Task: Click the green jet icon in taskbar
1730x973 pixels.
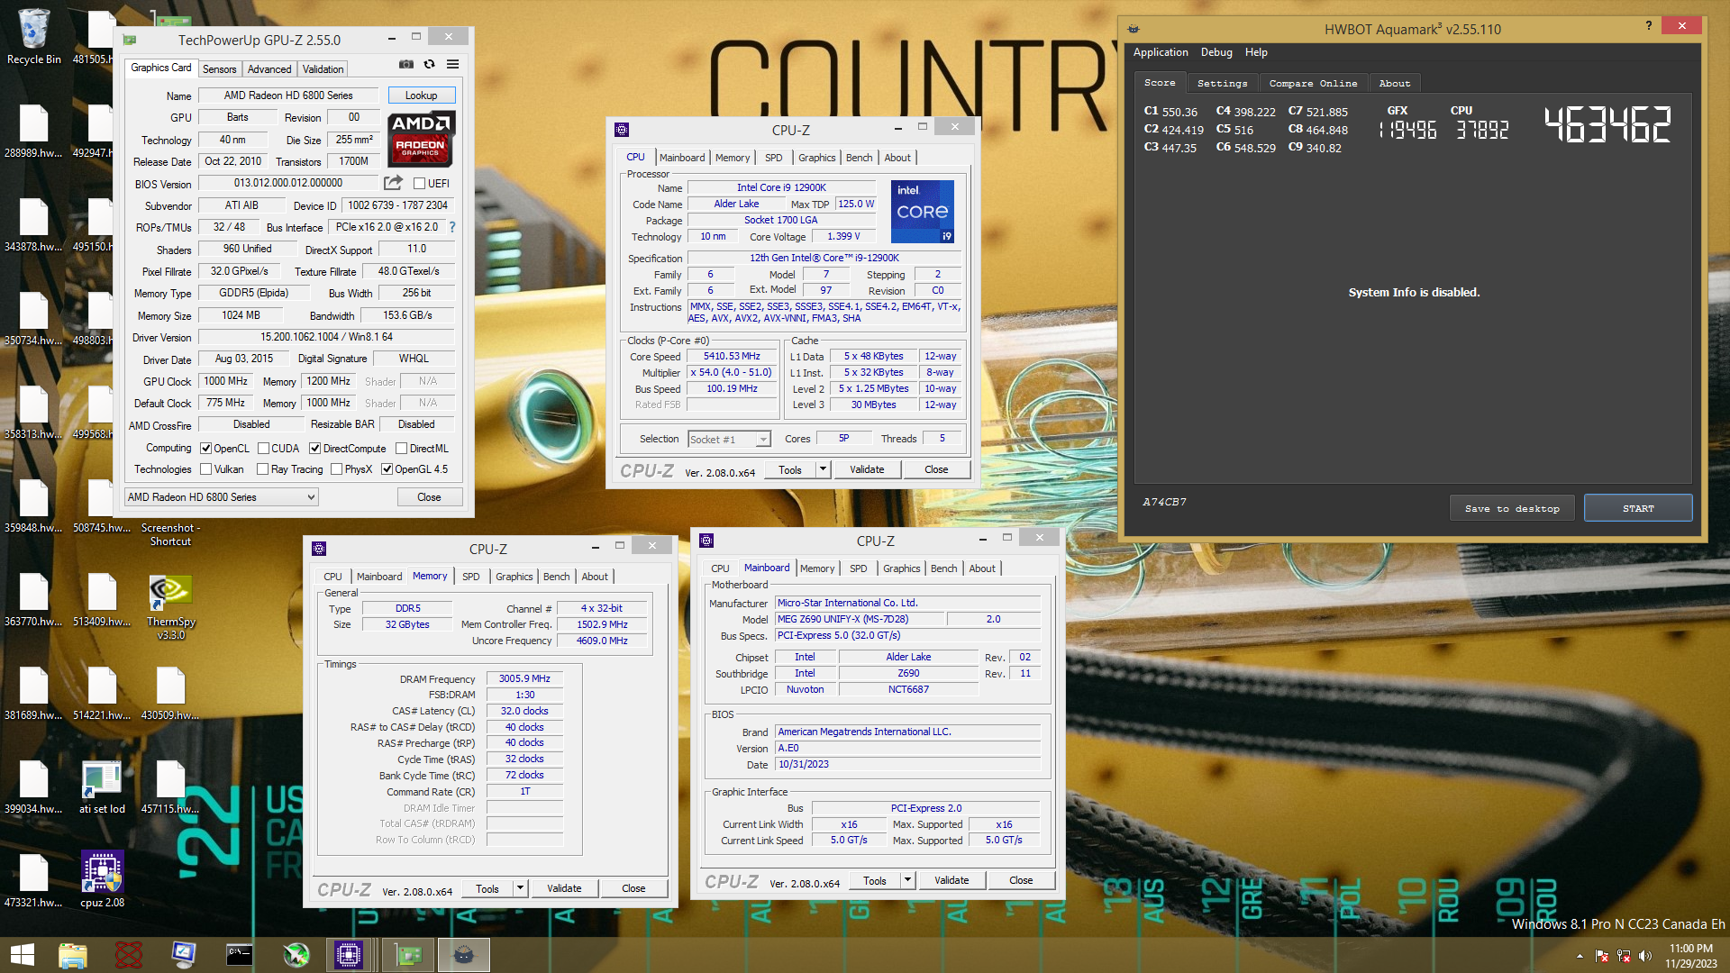Action: coord(296,955)
